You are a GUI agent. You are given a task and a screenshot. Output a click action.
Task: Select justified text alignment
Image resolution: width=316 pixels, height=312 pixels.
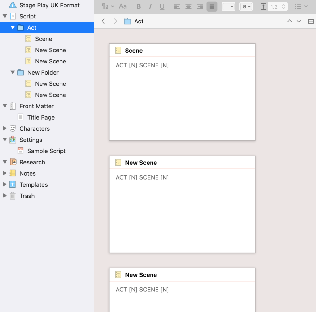click(x=212, y=6)
